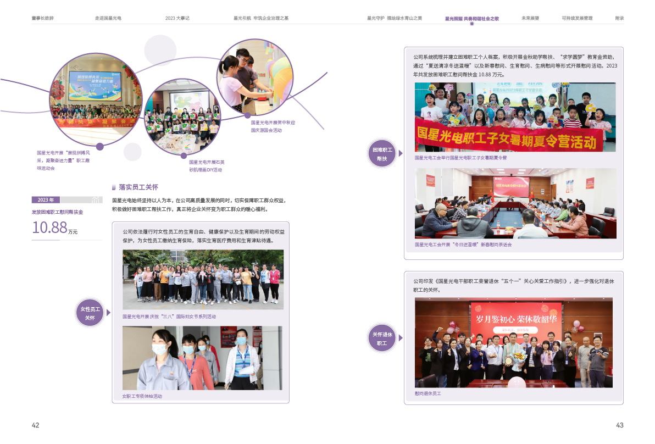Click the women workers health check photo
Image resolution: width=655 pixels, height=444 pixels.
click(x=202, y=358)
